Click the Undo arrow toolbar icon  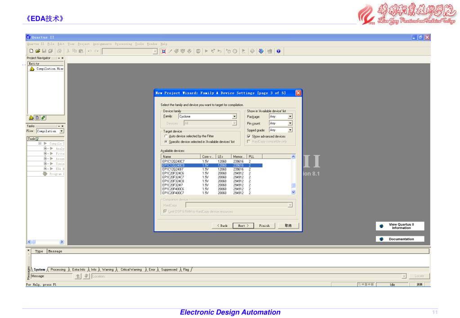(89, 51)
